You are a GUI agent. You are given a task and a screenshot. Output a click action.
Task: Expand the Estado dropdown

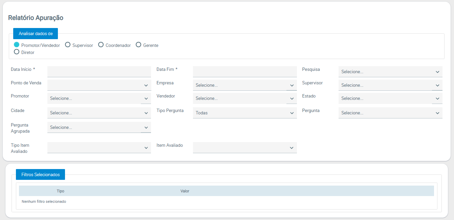tap(390, 98)
